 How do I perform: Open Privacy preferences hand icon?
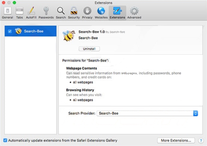(x=87, y=13)
